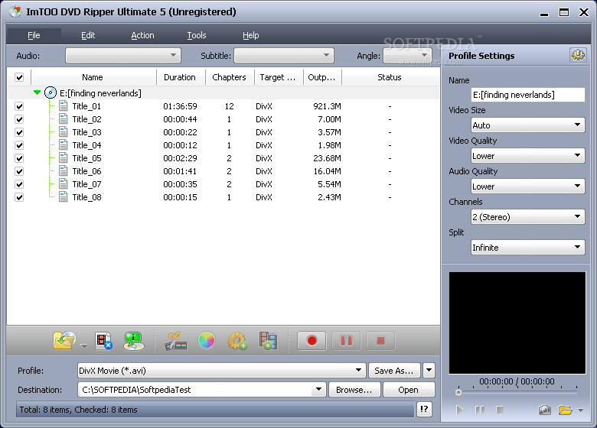This screenshot has width=597, height=428.
Task: Click the file icon of Title_05
Action: pyautogui.click(x=64, y=158)
